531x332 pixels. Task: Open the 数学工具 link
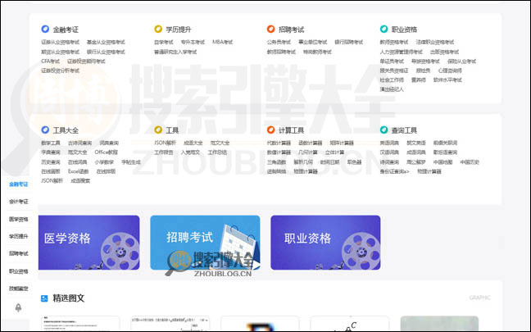[x=51, y=143]
